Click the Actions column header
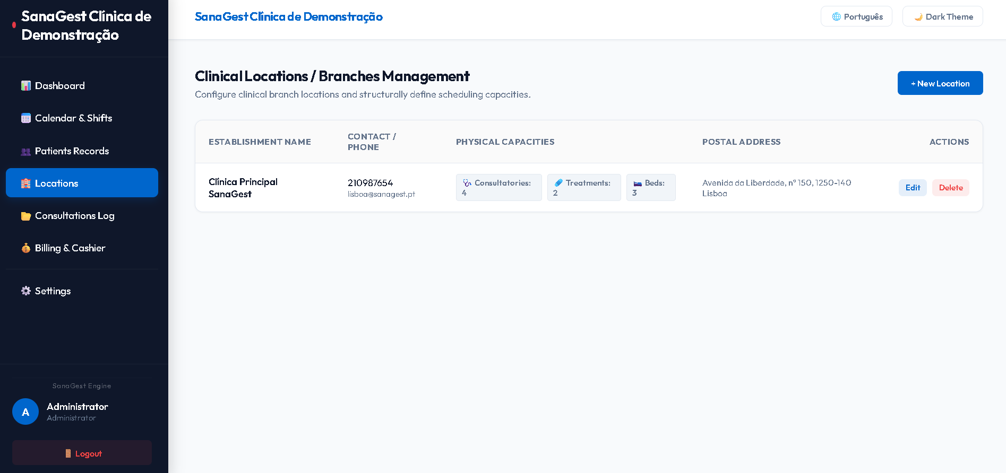Viewport: 1006px width, 473px height. pyautogui.click(x=949, y=142)
